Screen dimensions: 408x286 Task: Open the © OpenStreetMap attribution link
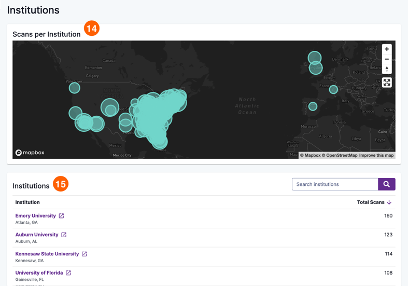pyautogui.click(x=340, y=155)
